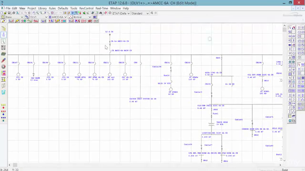Click the vertical scrollbar down arrow

point(285,161)
